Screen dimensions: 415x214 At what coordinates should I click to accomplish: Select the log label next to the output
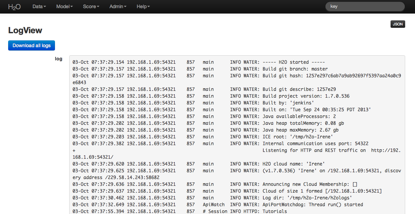59,59
